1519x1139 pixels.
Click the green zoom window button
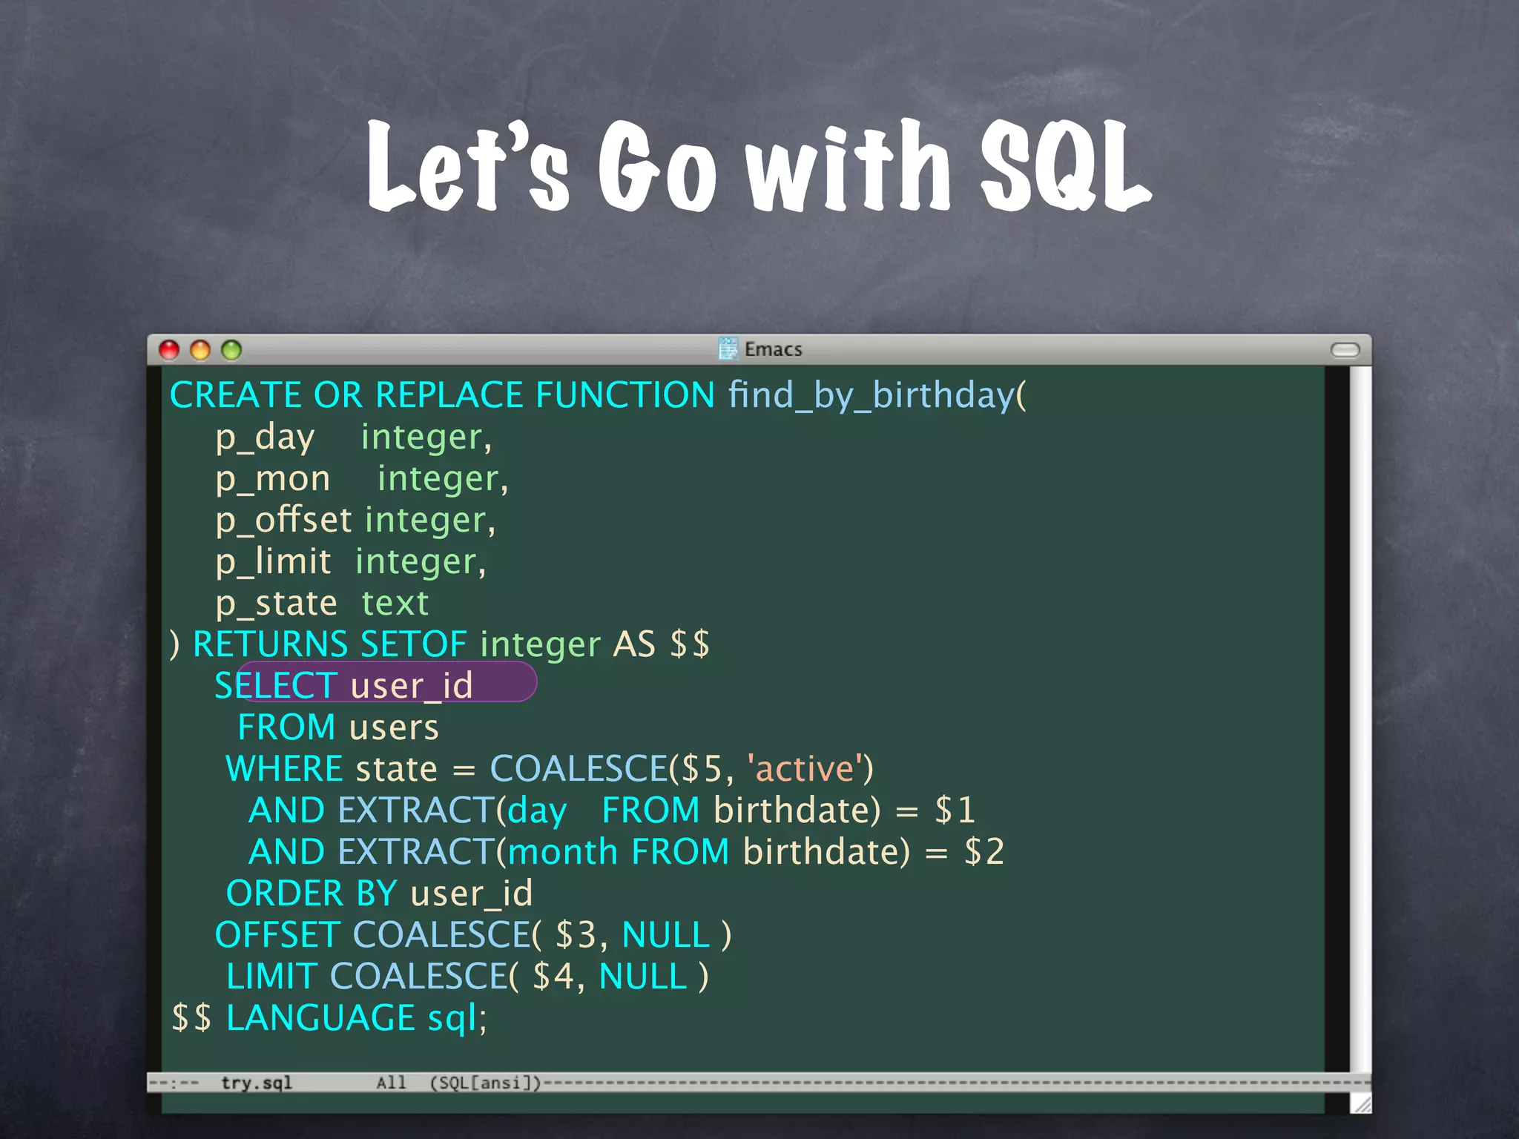[231, 350]
